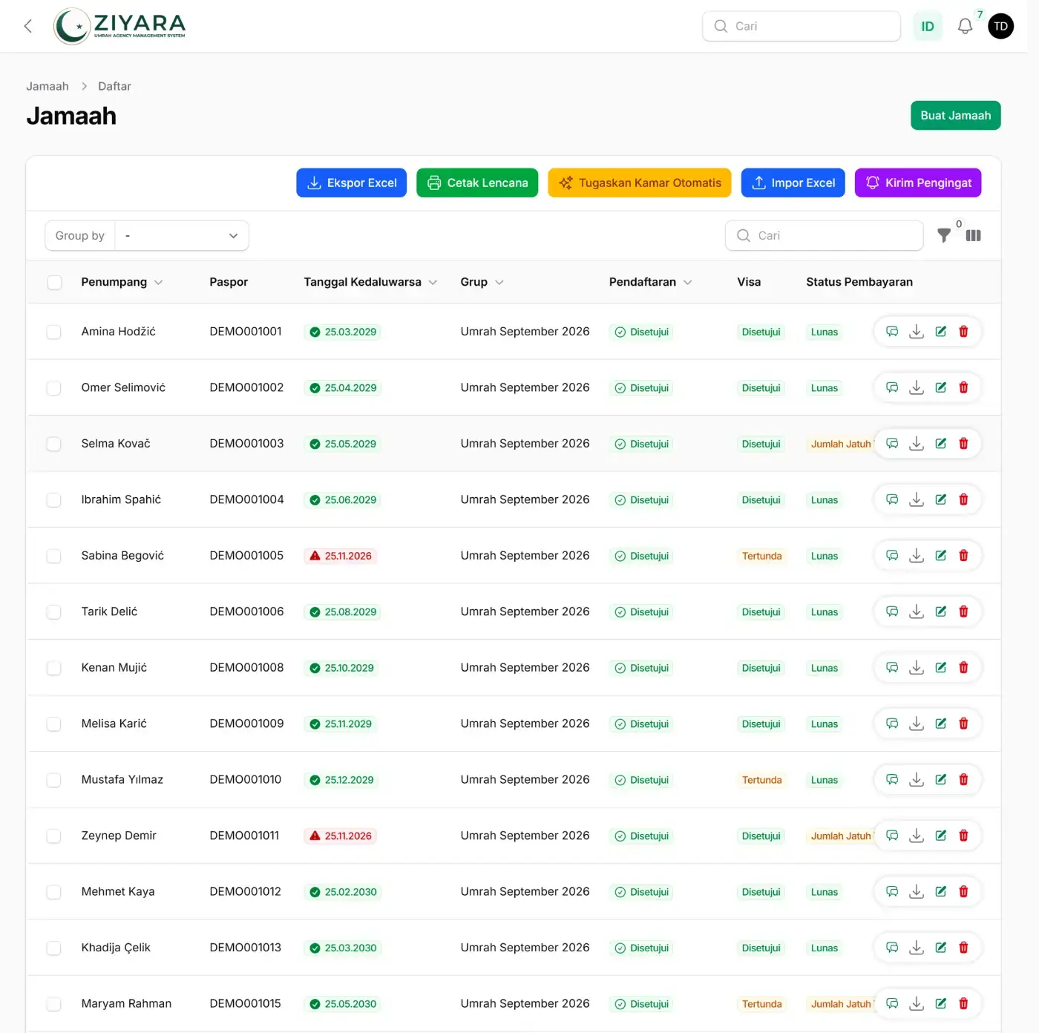
Task: Open comments for Melisa Karić
Action: (x=892, y=724)
